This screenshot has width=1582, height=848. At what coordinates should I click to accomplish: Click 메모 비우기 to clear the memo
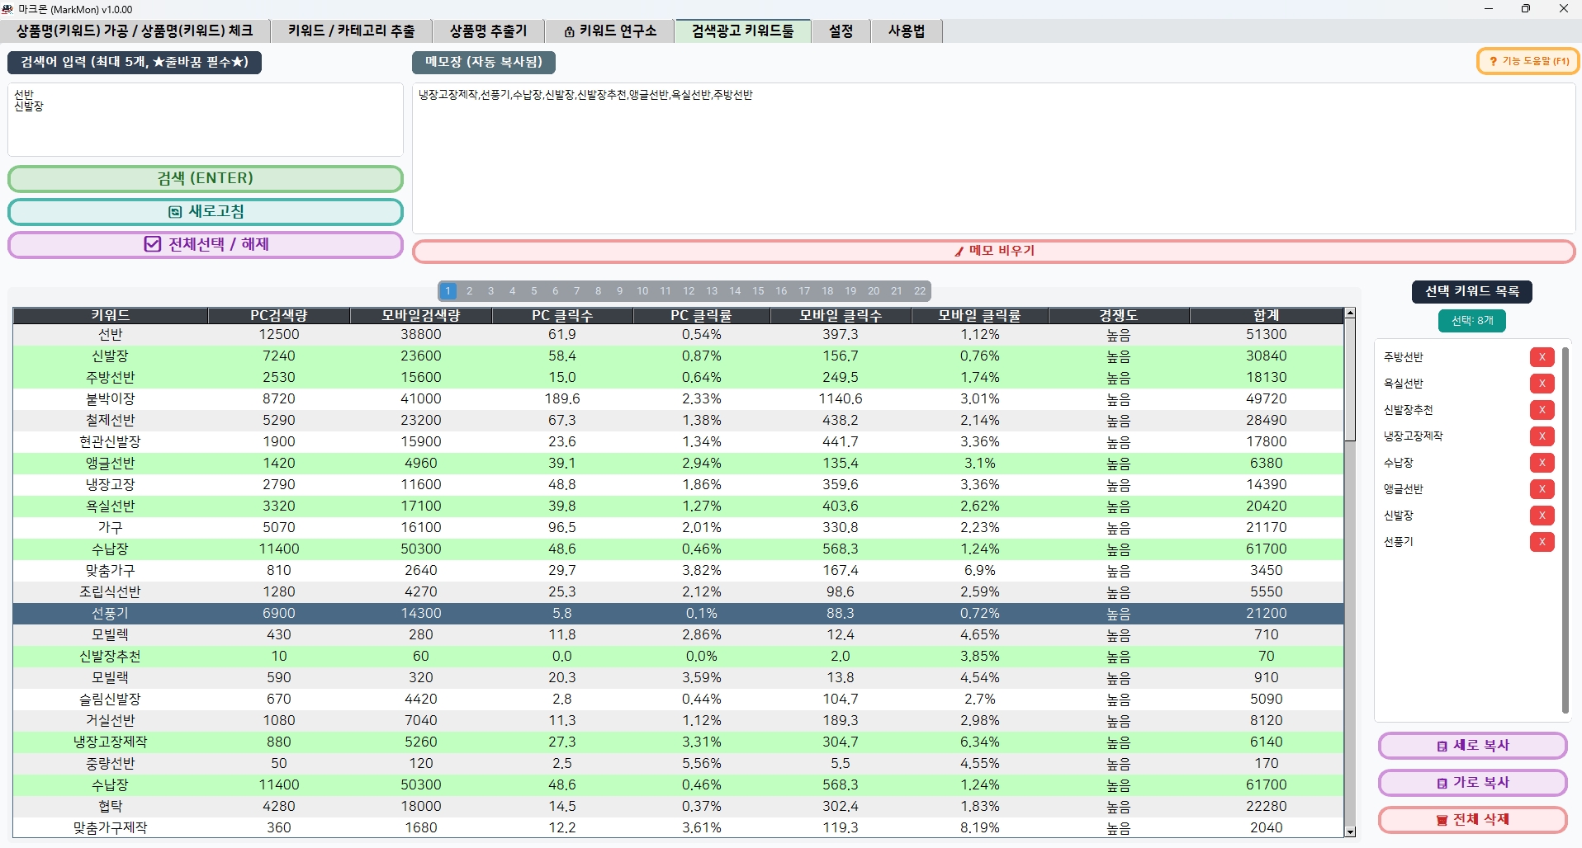click(x=993, y=251)
